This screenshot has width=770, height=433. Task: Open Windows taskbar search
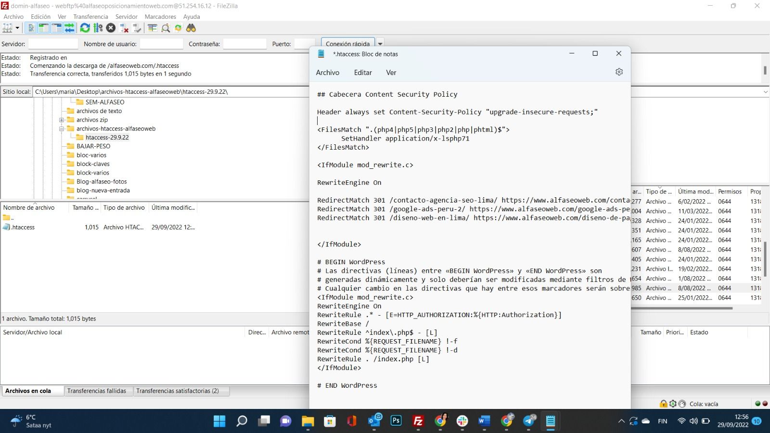pyautogui.click(x=242, y=421)
